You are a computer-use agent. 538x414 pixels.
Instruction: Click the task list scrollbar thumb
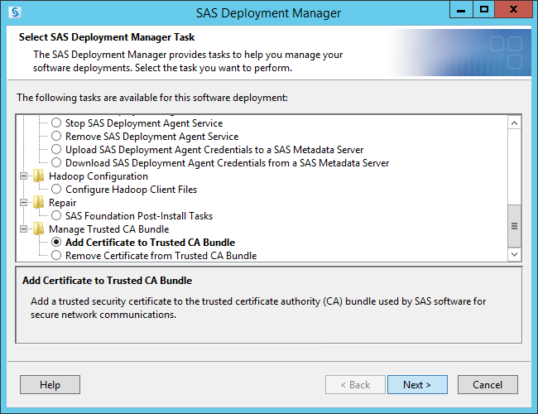514,226
